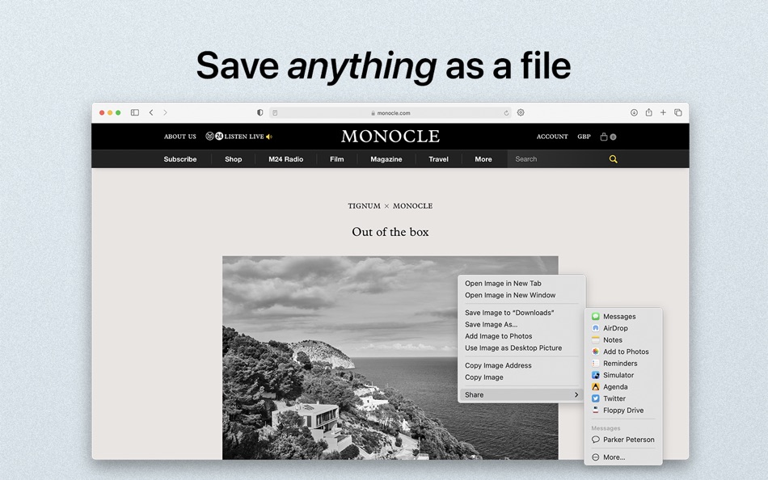768x480 pixels.
Task: Go forward with the forward arrow
Action: click(165, 112)
